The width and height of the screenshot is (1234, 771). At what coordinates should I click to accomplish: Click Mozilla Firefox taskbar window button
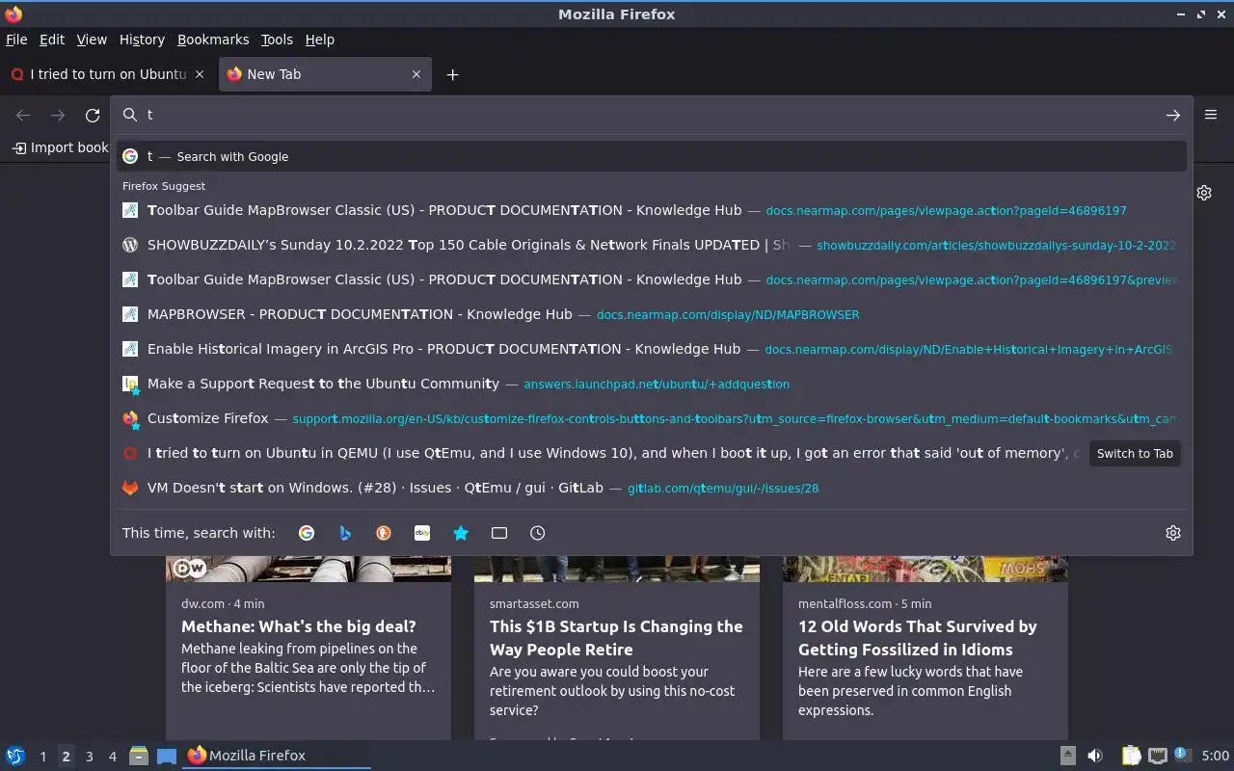click(x=277, y=756)
